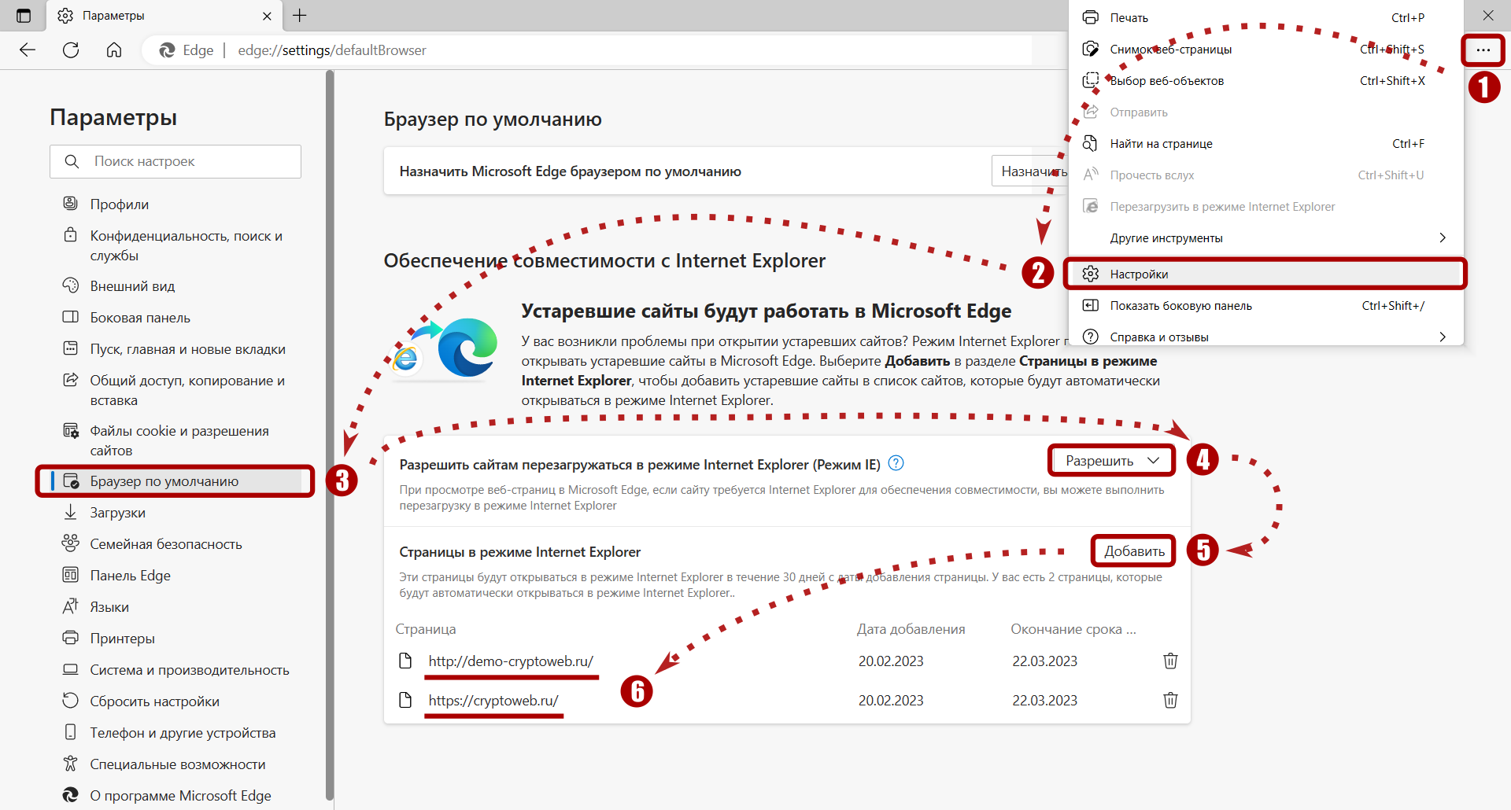Expand Другие инструменты submenu
The image size is (1511, 810).
pyautogui.click(x=1265, y=237)
